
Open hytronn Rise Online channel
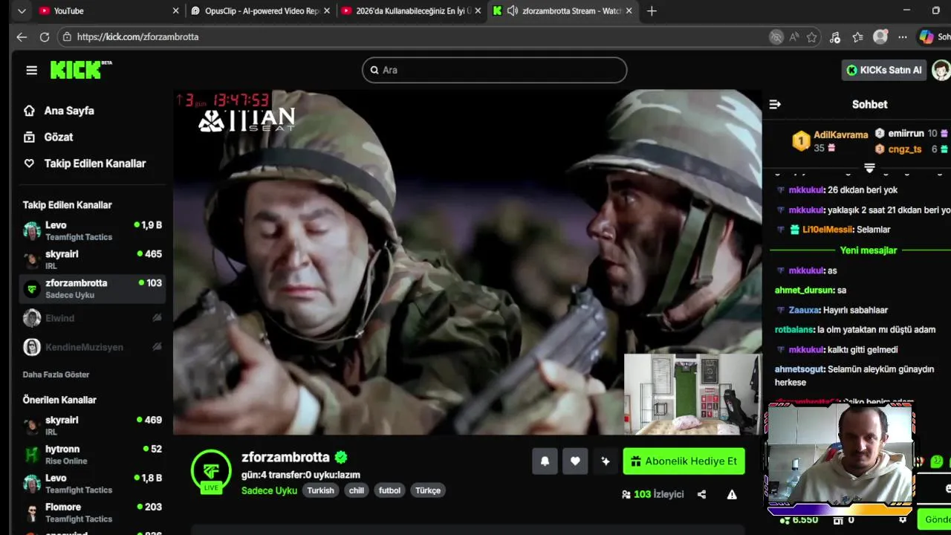(x=92, y=455)
